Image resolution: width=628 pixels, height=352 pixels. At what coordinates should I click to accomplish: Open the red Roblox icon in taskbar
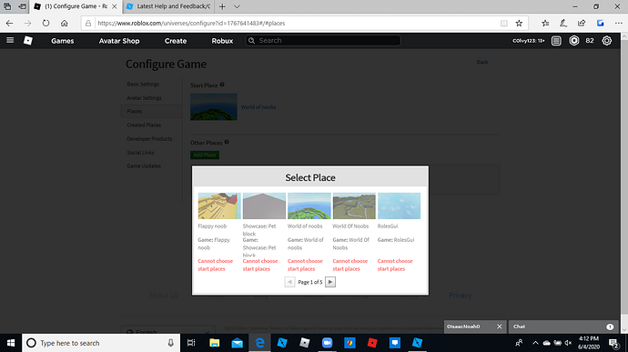(372, 343)
